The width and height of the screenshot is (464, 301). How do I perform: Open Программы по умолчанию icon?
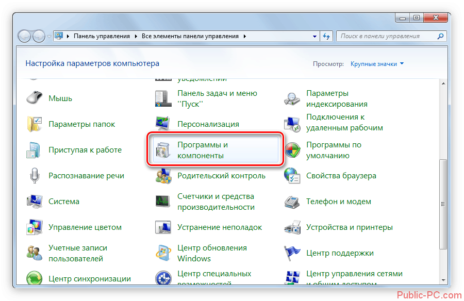[x=292, y=150]
